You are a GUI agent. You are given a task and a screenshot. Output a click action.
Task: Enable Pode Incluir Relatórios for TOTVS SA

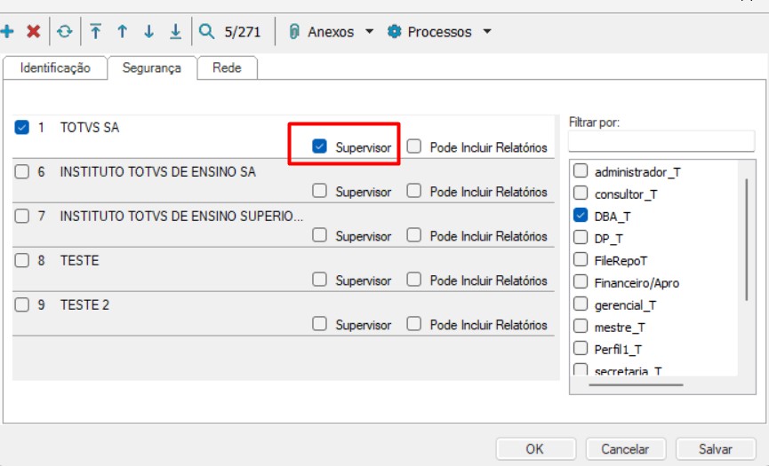pyautogui.click(x=414, y=146)
